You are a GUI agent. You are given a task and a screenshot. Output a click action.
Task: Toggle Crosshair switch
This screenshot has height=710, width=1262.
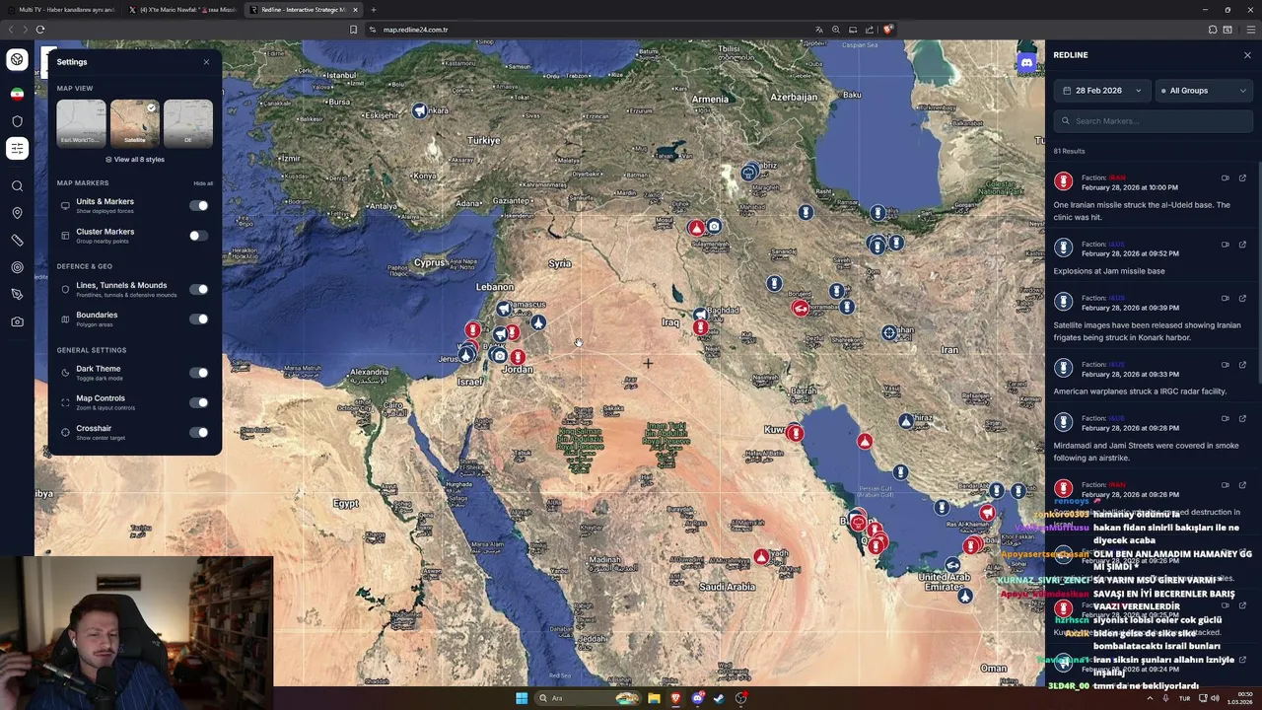[199, 432]
